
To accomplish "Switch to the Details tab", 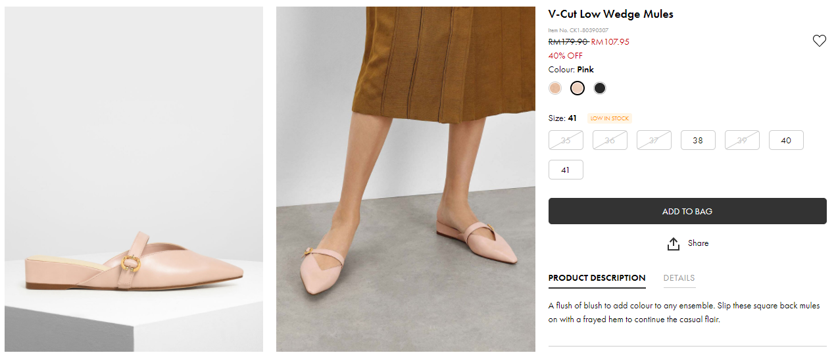I will tap(679, 278).
